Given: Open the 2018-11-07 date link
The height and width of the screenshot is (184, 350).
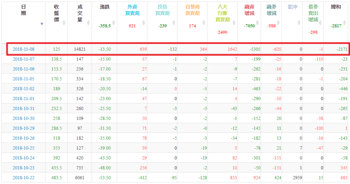Looking at the screenshot, I should tap(23, 59).
